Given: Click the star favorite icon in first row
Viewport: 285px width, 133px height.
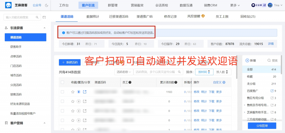Looking at the screenshot, I should tap(73, 92).
